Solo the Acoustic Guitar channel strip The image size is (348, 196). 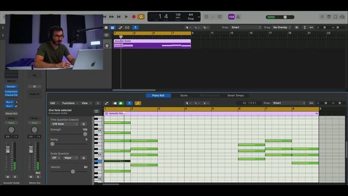[15, 177]
